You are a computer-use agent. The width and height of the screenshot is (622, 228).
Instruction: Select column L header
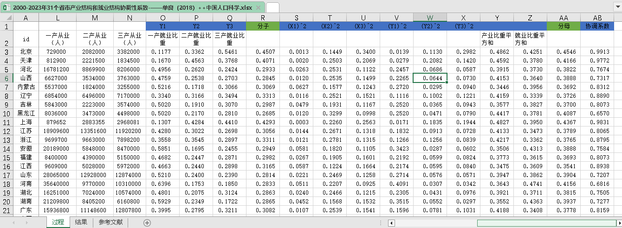(58, 18)
